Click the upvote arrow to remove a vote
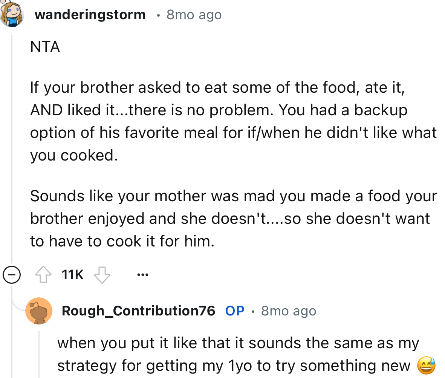Viewport: 445px width, 378px height. pos(43,275)
